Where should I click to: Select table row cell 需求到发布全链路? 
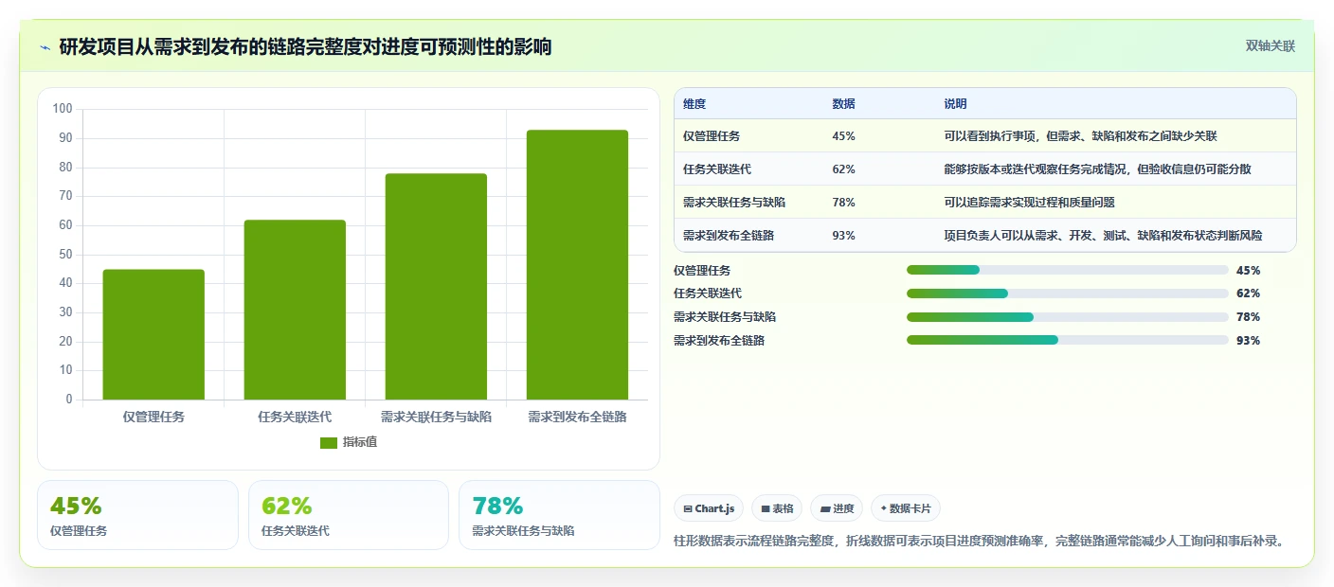point(729,236)
